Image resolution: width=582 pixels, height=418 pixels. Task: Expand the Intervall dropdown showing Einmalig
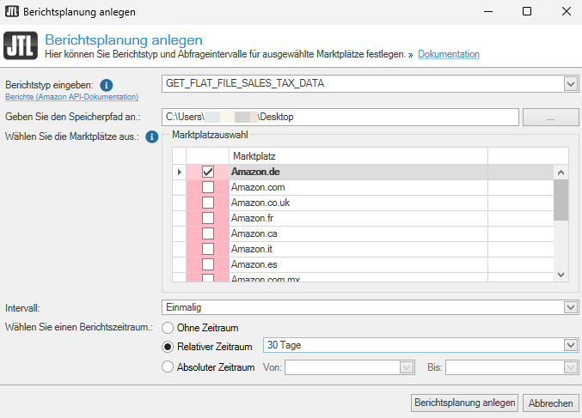tap(570, 307)
